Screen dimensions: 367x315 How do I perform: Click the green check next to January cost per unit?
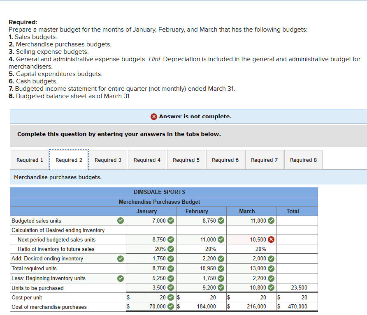[x=171, y=297]
